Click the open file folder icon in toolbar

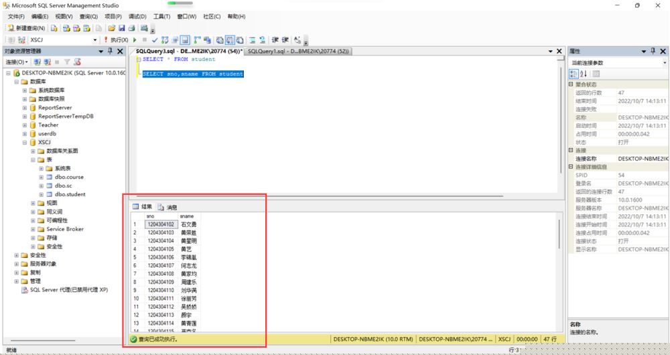pyautogui.click(x=111, y=28)
